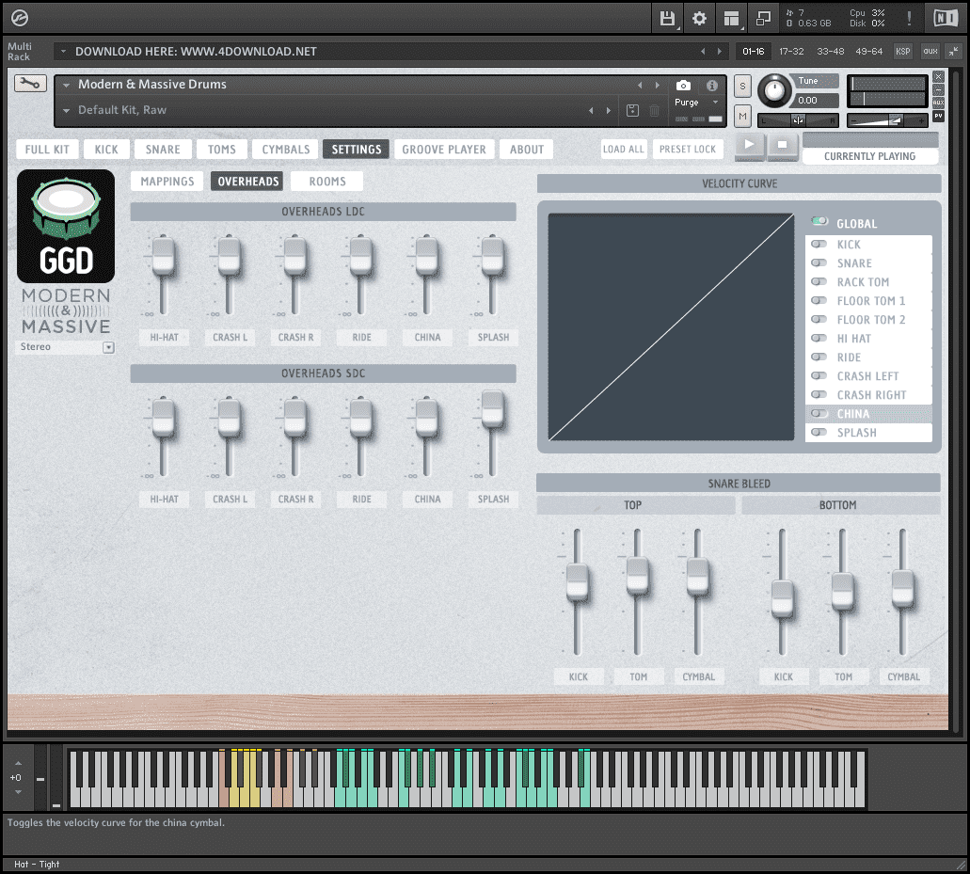Click the Kontakt logo icon
The width and height of the screenshot is (970, 874).
(20, 18)
